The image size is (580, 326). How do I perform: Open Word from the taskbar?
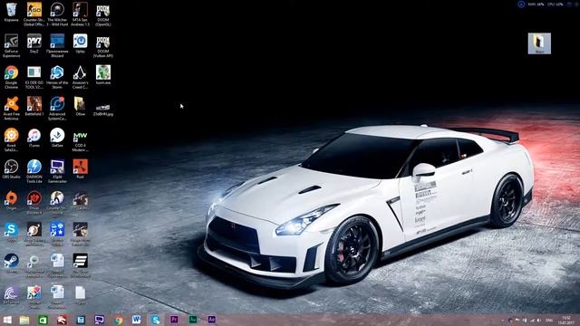pos(137,320)
